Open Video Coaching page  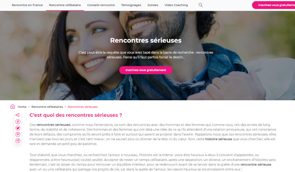(176, 5)
